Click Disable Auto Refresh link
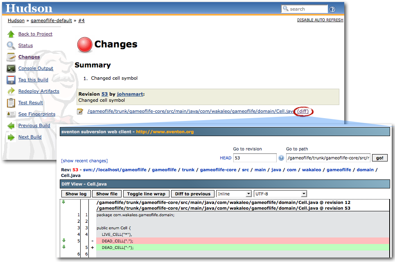395x262 pixels. pos(320,20)
